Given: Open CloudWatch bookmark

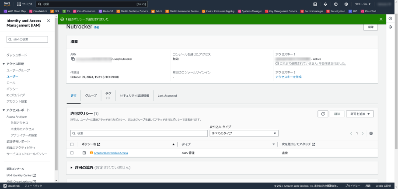Looking at the screenshot, I should coord(38,11).
